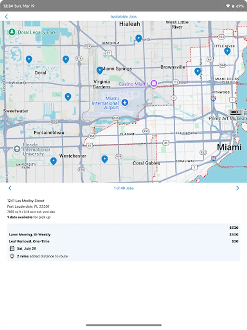Tap the job pin east of Brownsville

(198, 71)
